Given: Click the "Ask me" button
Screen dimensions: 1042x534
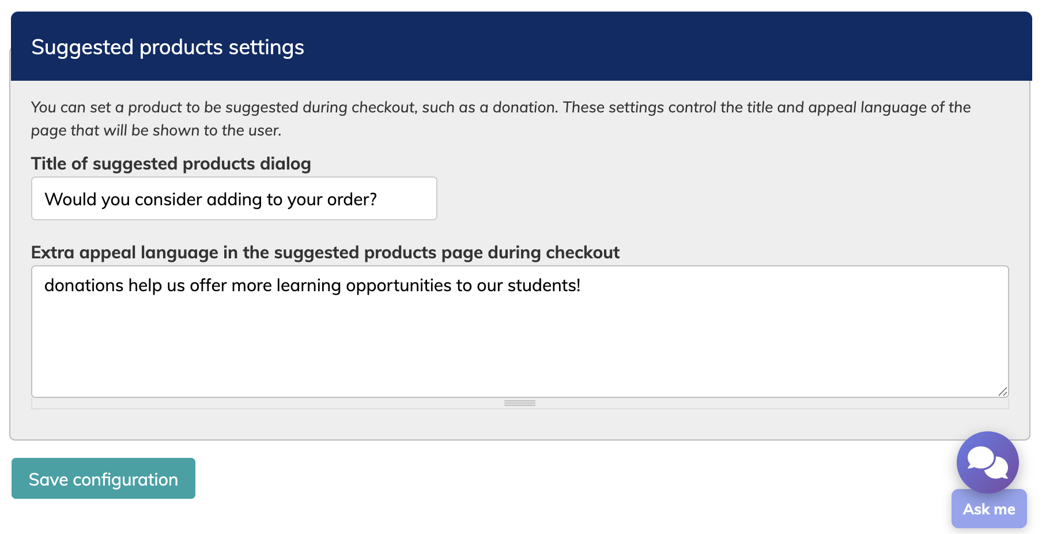Looking at the screenshot, I should point(989,509).
